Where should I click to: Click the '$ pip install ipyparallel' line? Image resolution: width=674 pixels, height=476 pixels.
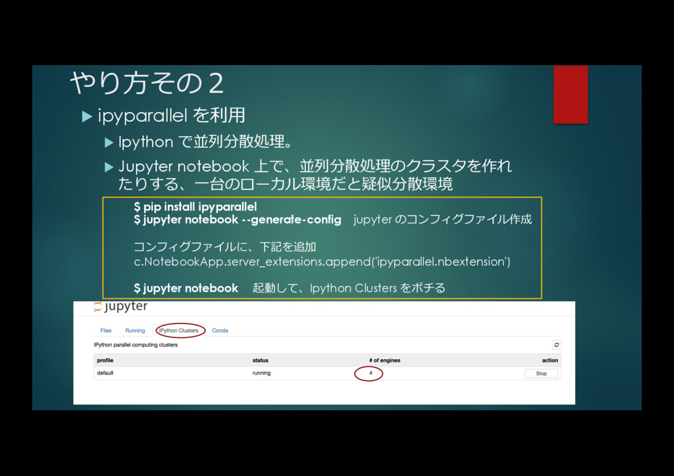[x=195, y=207]
